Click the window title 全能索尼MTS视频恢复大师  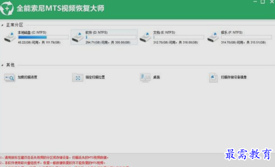pyautogui.click(x=60, y=9)
